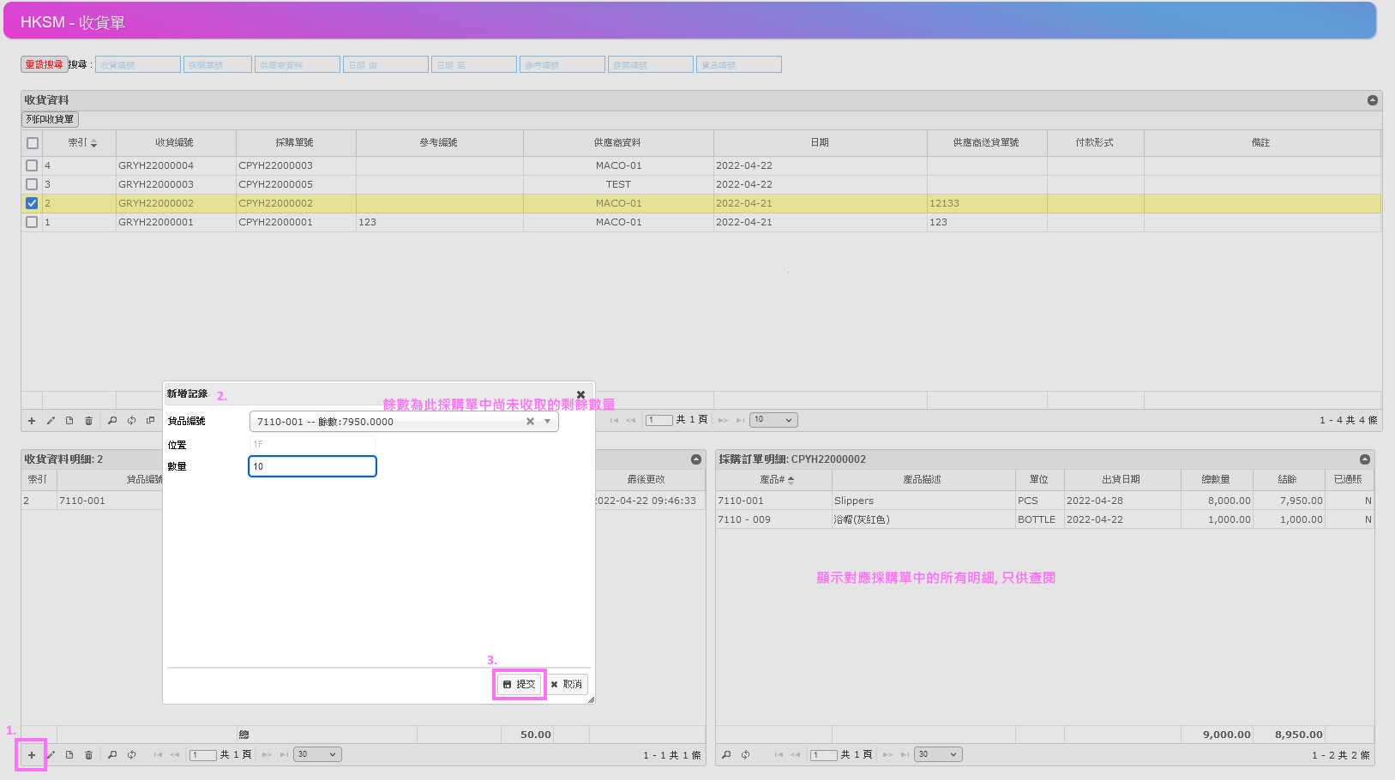Click the 數量 input field
1395x780 pixels.
pyautogui.click(x=312, y=466)
